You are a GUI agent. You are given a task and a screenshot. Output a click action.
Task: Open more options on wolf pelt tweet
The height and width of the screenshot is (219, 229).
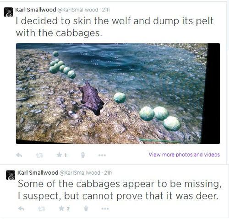102,155
